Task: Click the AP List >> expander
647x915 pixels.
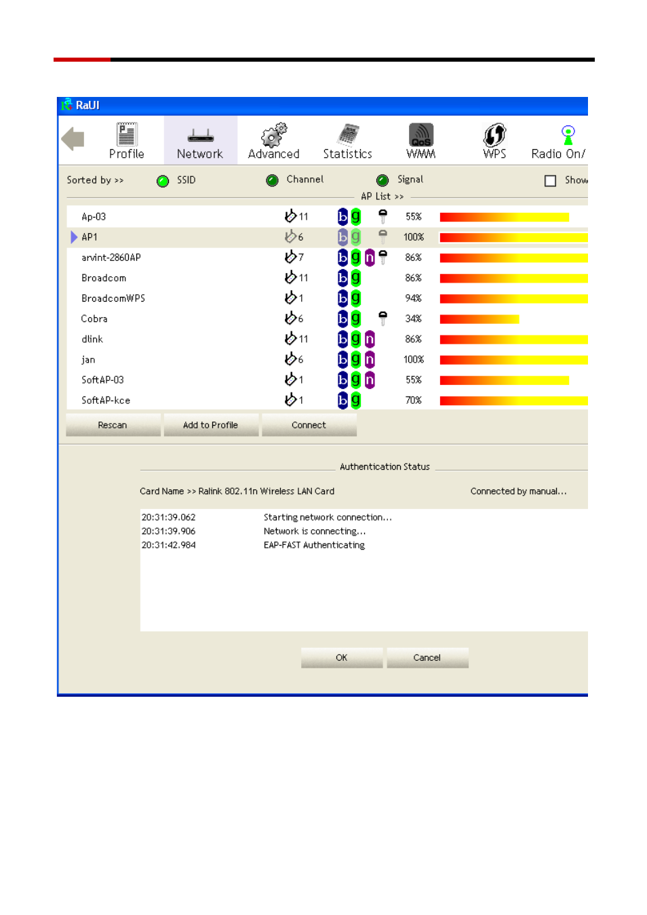Action: pos(382,197)
